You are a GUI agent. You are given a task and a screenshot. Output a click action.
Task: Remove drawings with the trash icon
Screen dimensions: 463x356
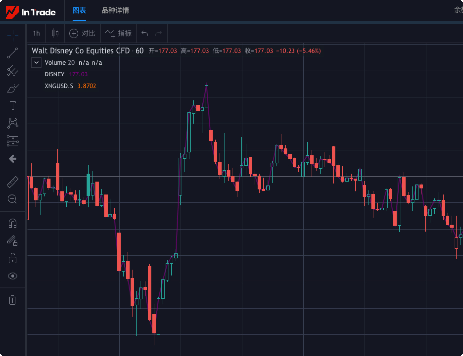[x=12, y=300]
